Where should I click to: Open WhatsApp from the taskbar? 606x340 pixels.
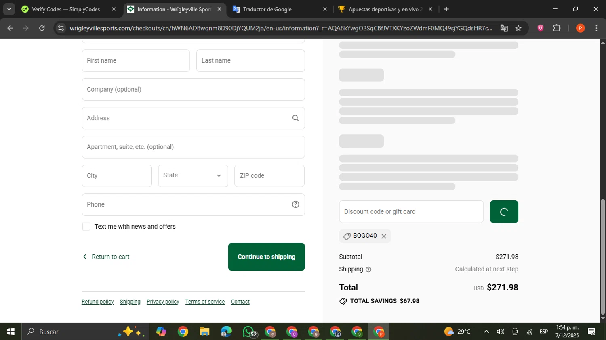(x=249, y=332)
